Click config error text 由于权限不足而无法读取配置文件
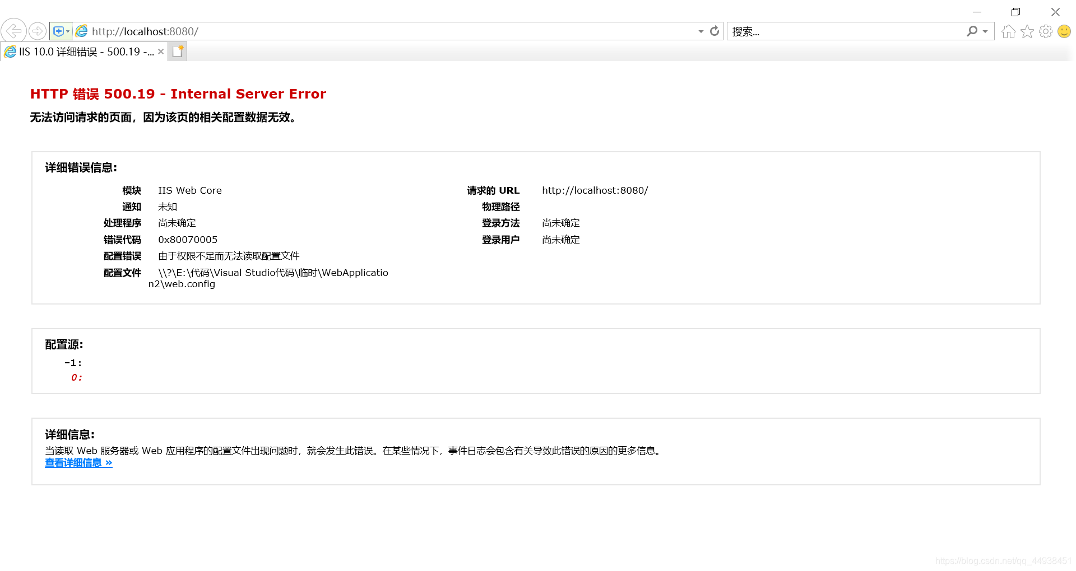Viewport: 1076px width, 571px height. (x=229, y=256)
